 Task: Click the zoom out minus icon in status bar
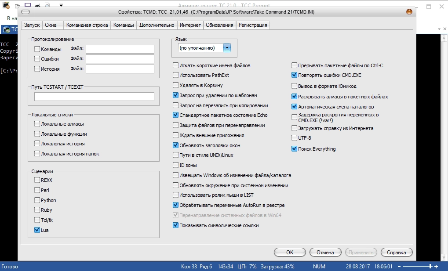click(x=399, y=267)
